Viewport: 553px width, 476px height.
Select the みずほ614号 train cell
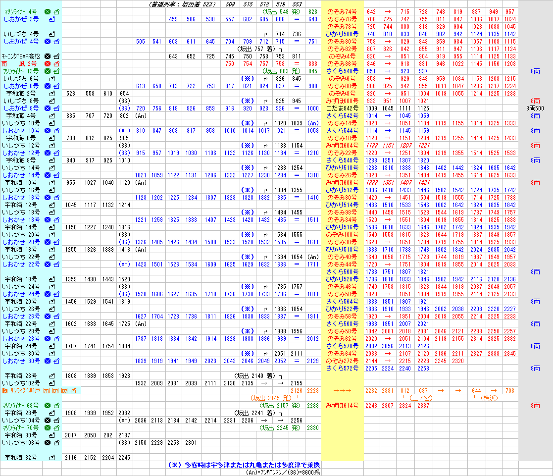(x=342, y=406)
